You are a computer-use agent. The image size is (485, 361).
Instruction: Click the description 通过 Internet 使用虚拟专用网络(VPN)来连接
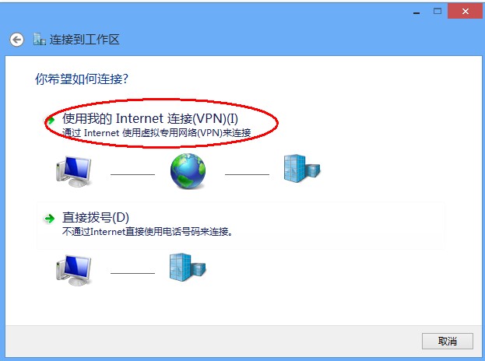tap(156, 133)
